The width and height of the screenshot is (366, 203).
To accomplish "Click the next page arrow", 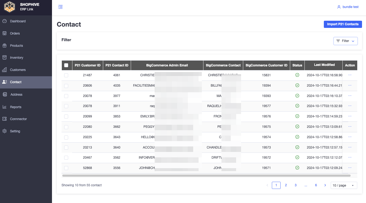I will (x=325, y=185).
